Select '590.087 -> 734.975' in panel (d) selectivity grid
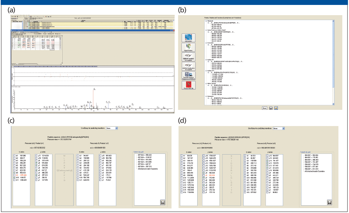349x213 pixels. (x=312, y=164)
